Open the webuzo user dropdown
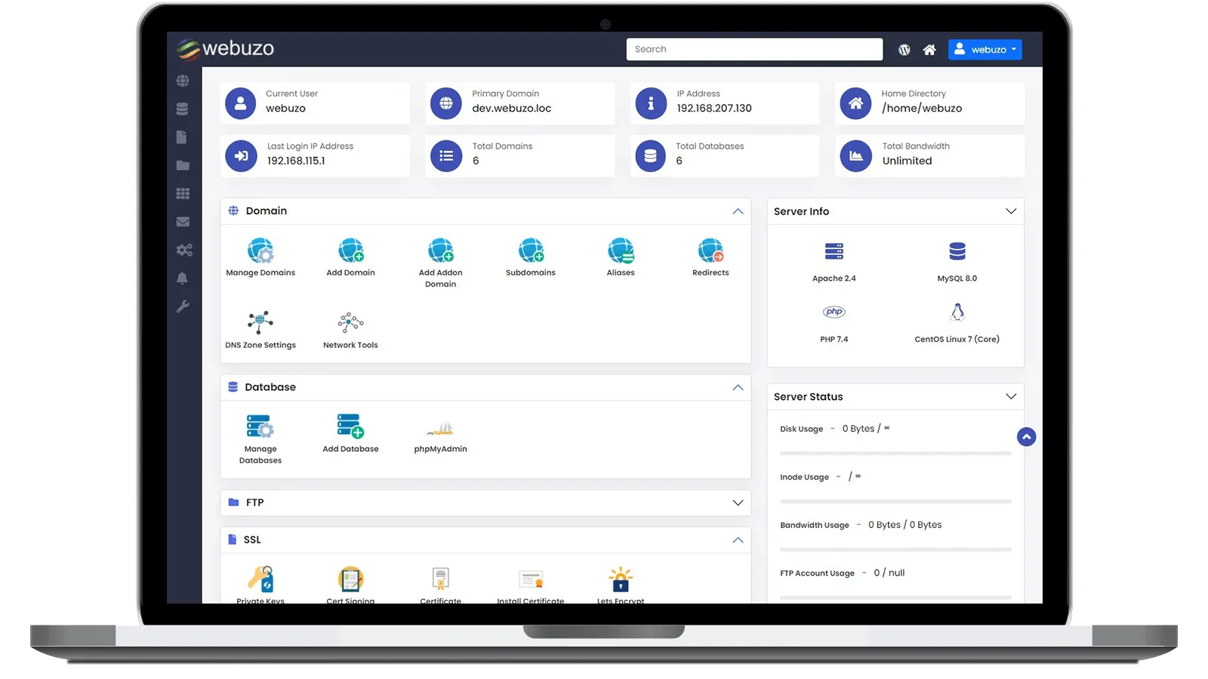 coord(985,49)
